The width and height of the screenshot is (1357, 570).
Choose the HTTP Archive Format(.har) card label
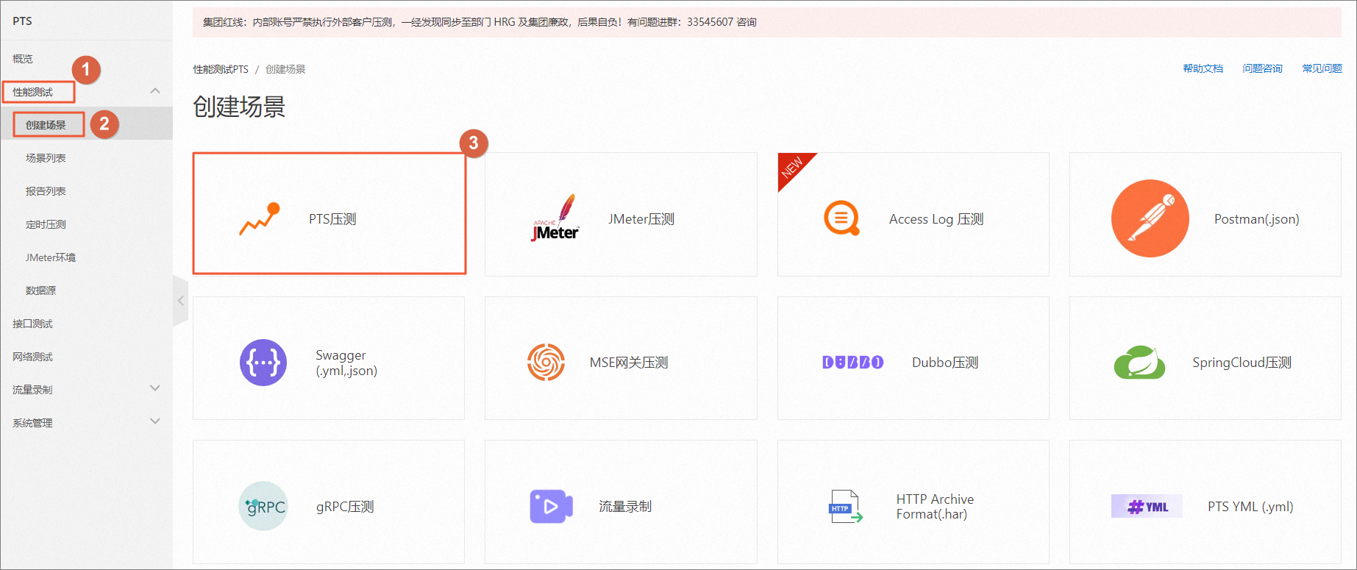[x=935, y=507]
